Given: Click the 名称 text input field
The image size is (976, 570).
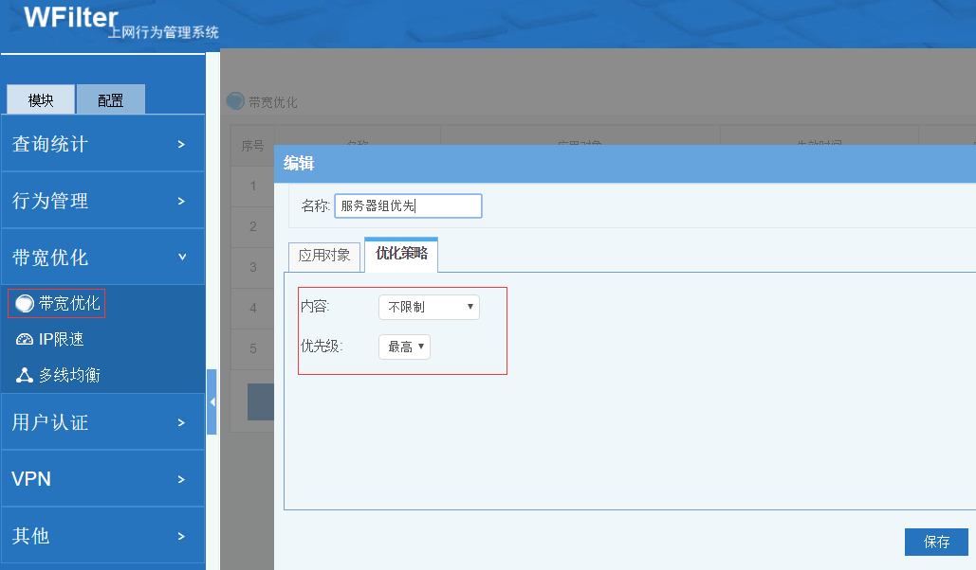Looking at the screenshot, I should click(408, 206).
